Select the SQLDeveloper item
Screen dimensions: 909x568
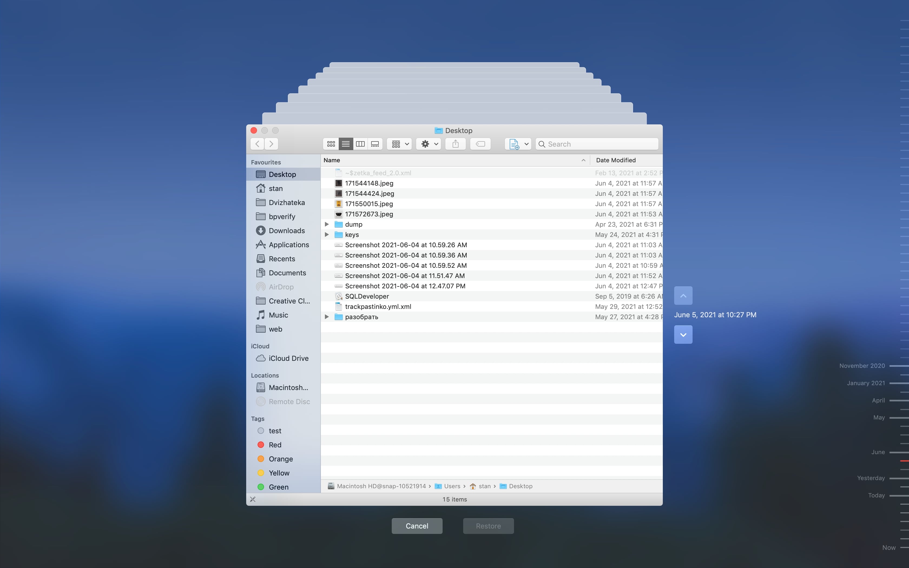tap(492, 296)
